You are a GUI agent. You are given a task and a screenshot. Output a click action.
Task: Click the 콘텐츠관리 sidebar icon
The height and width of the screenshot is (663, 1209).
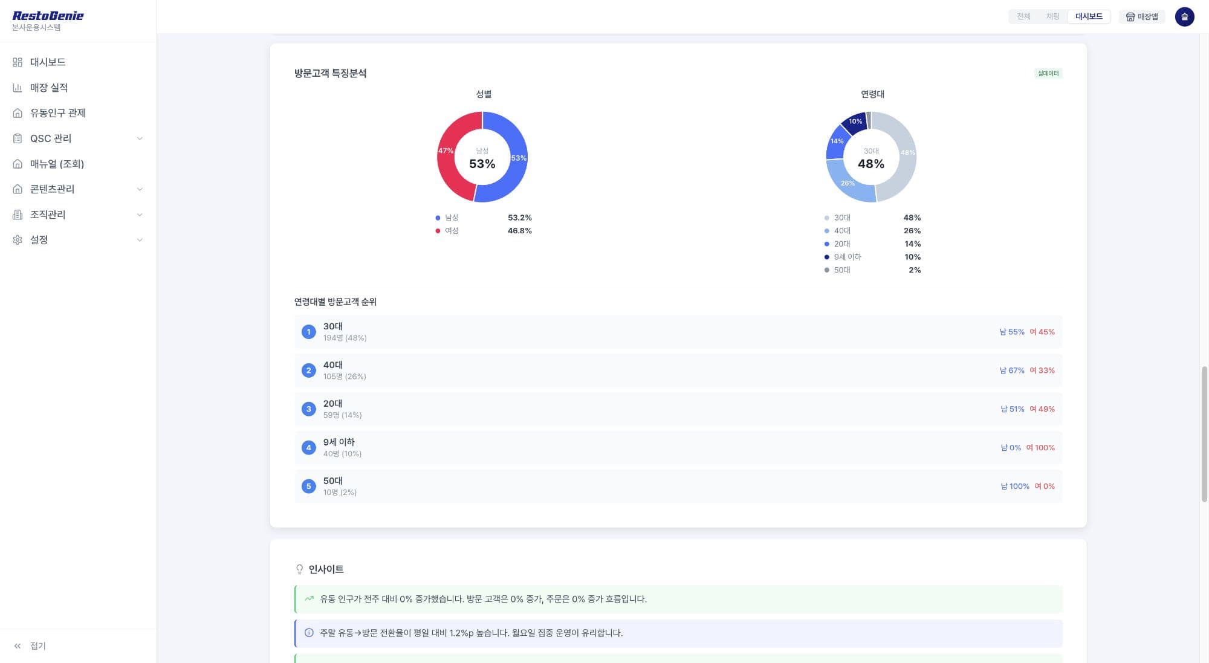[x=18, y=189]
